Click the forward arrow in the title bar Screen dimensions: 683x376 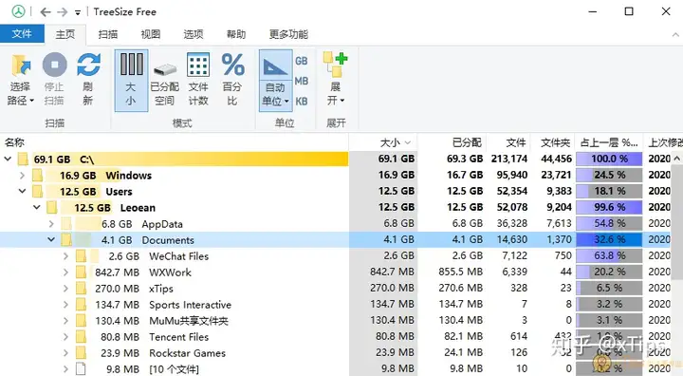click(63, 11)
